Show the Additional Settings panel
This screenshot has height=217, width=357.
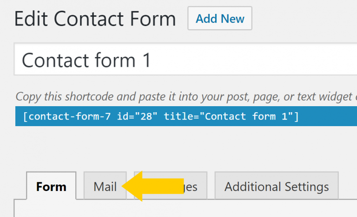277,187
